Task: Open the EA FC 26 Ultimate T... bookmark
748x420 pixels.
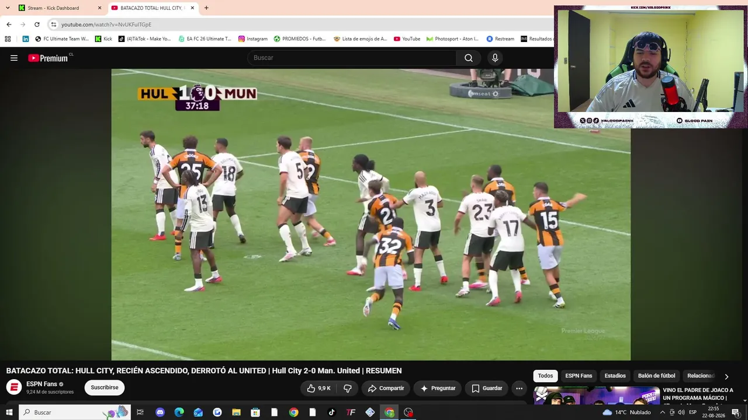Action: (205, 39)
